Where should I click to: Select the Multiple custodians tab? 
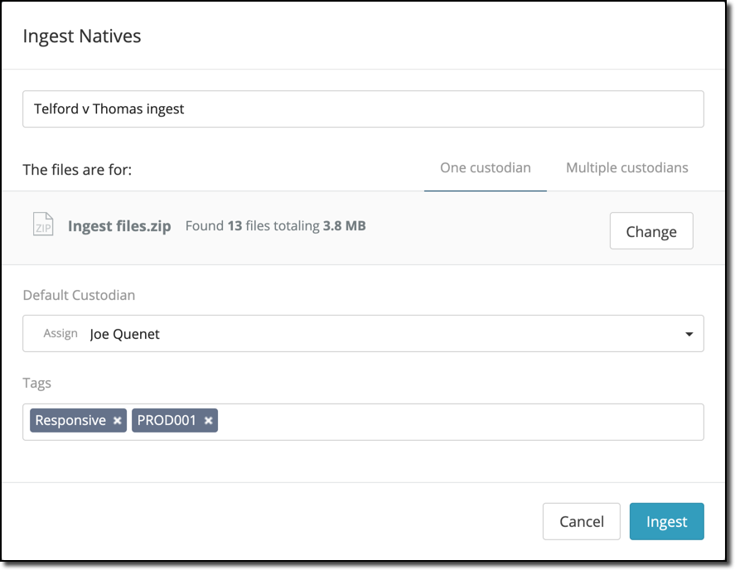coord(626,167)
